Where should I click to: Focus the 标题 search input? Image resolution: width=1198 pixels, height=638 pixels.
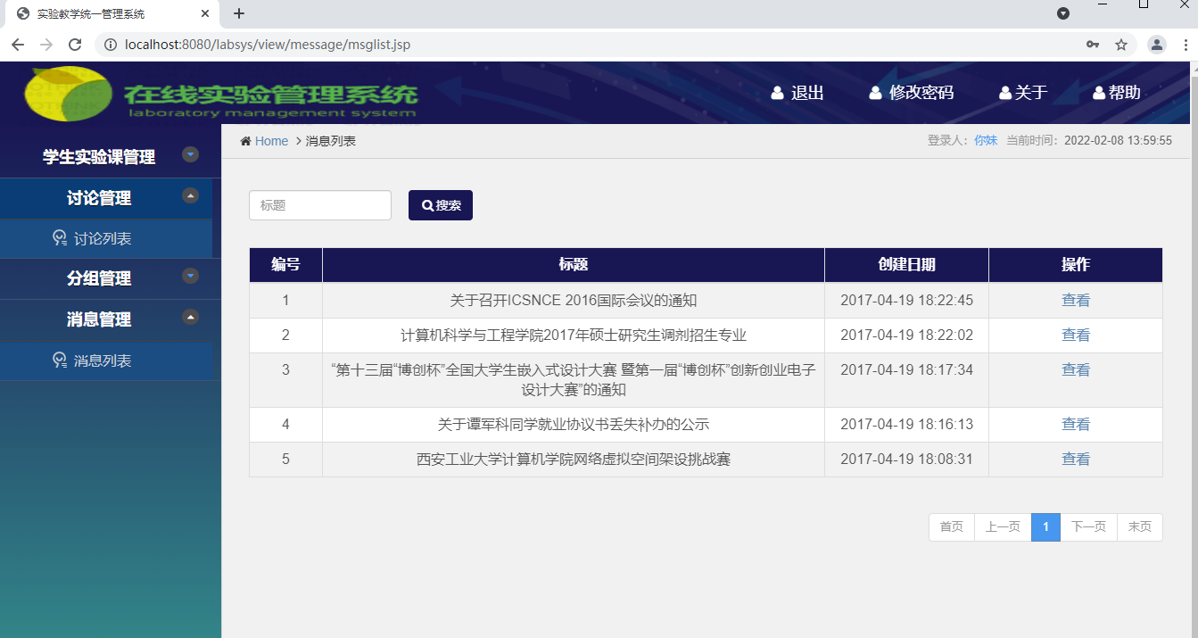click(320, 205)
